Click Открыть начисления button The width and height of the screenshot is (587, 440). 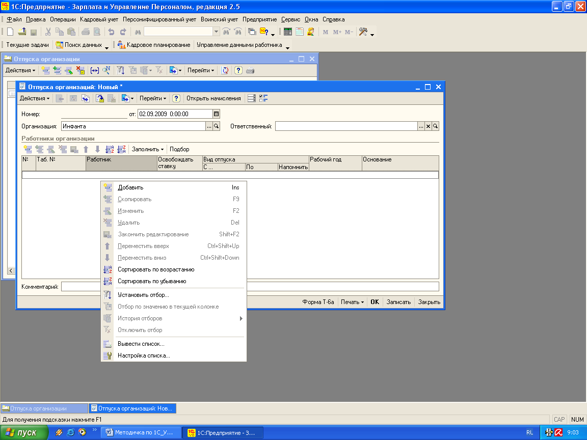(x=214, y=98)
